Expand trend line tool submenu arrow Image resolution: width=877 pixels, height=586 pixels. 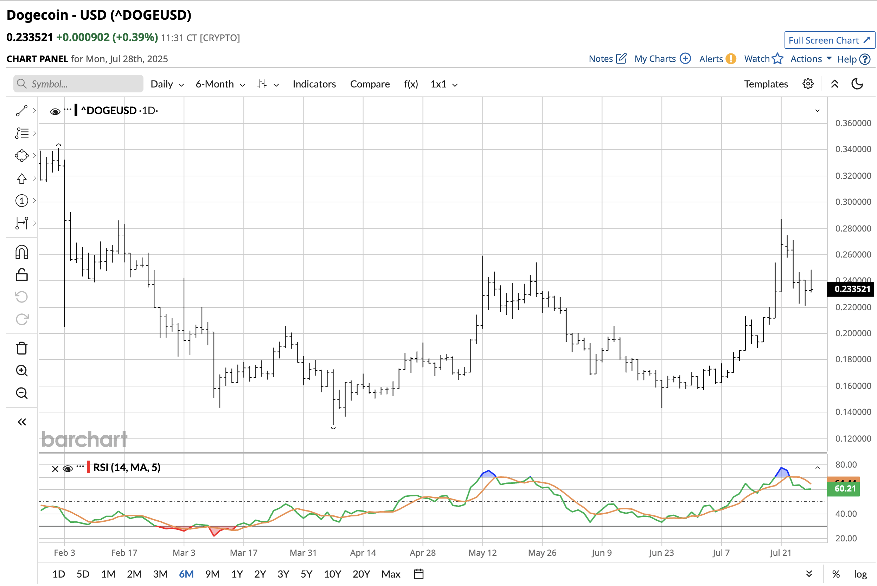34,111
